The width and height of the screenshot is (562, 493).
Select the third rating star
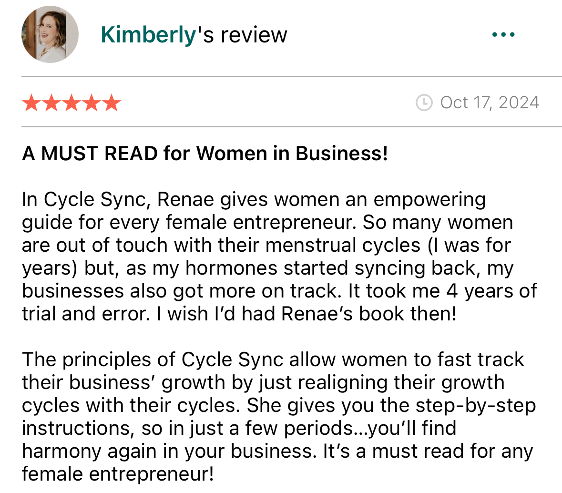[x=72, y=103]
